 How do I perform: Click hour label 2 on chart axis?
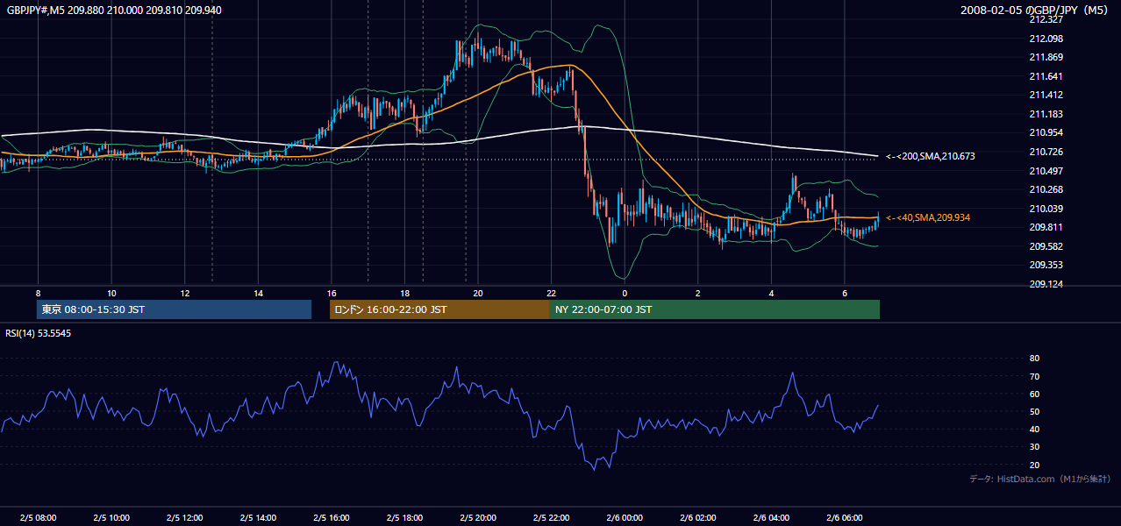tap(697, 293)
